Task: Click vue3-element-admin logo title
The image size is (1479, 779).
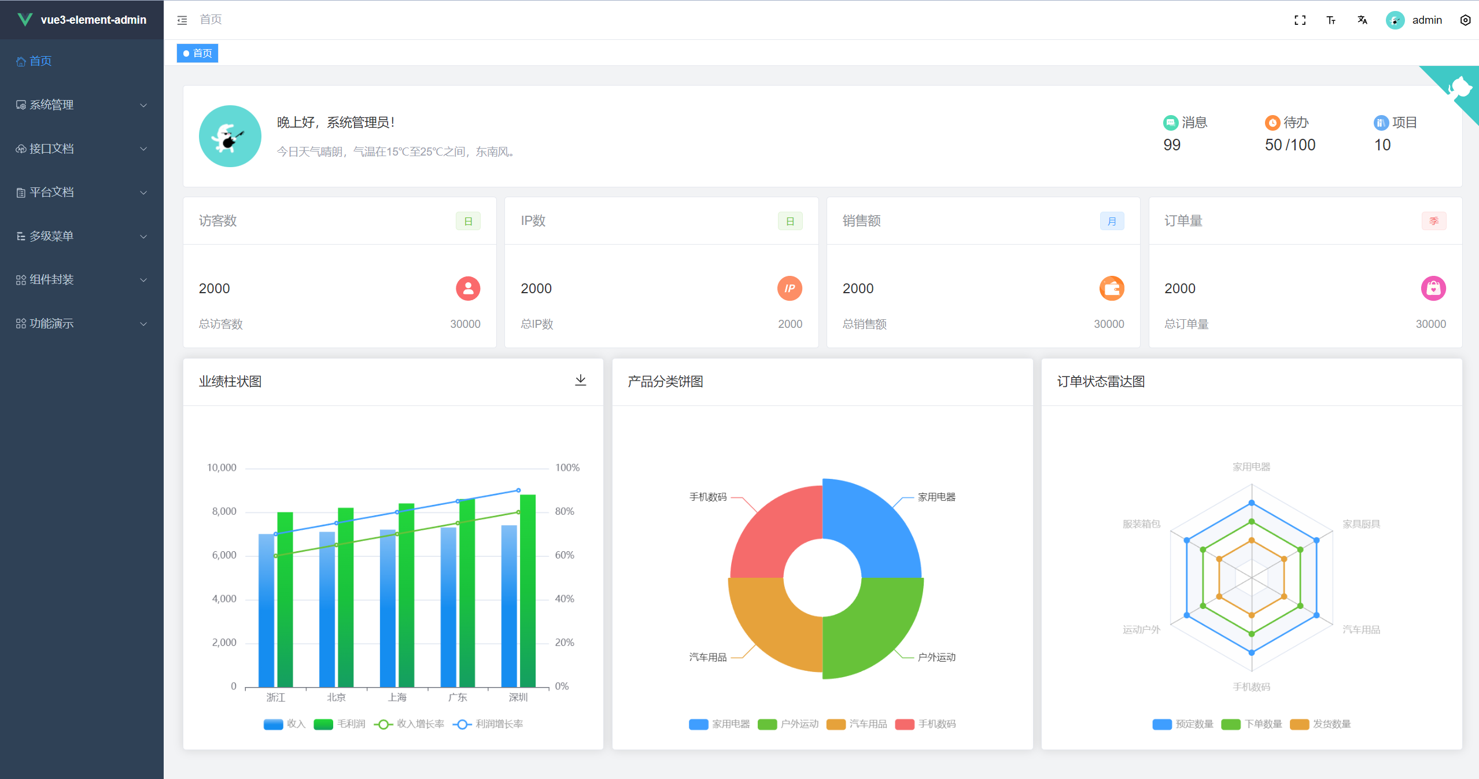Action: click(x=93, y=20)
